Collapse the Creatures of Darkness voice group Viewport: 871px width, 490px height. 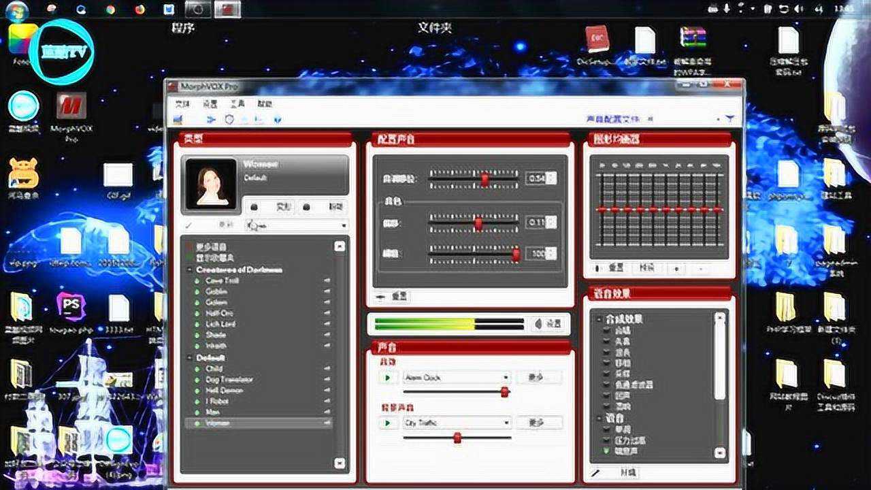click(x=188, y=269)
